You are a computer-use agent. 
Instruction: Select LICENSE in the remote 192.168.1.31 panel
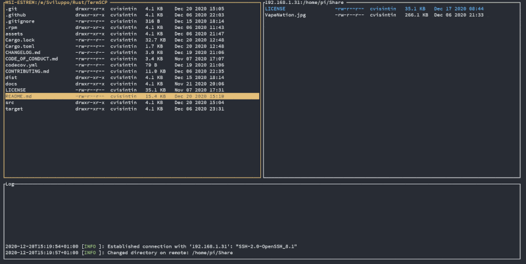[x=275, y=9]
